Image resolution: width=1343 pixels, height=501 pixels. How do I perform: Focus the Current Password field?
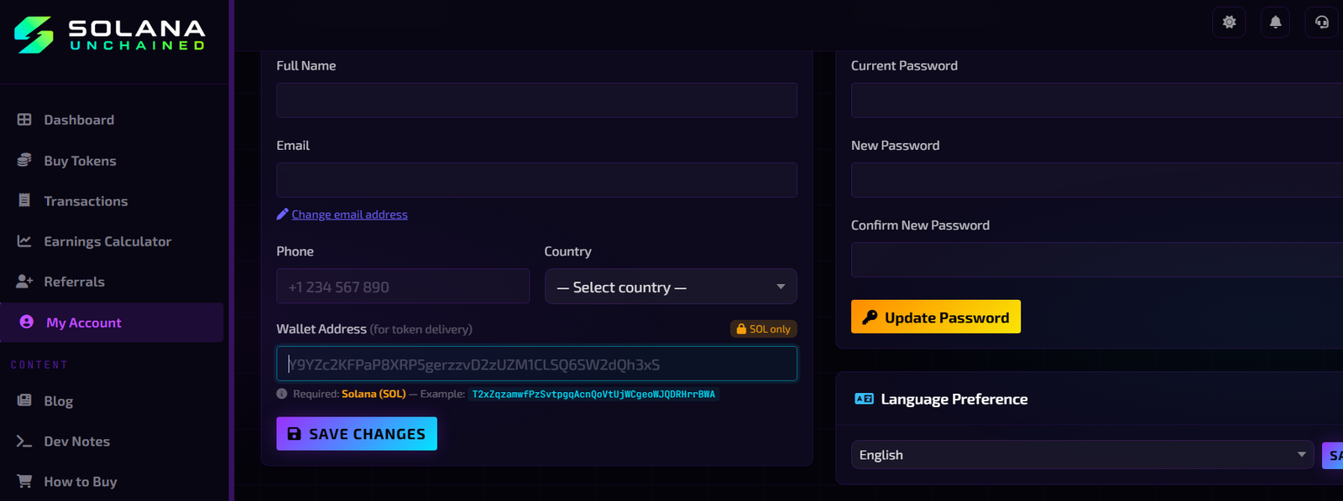(1097, 100)
